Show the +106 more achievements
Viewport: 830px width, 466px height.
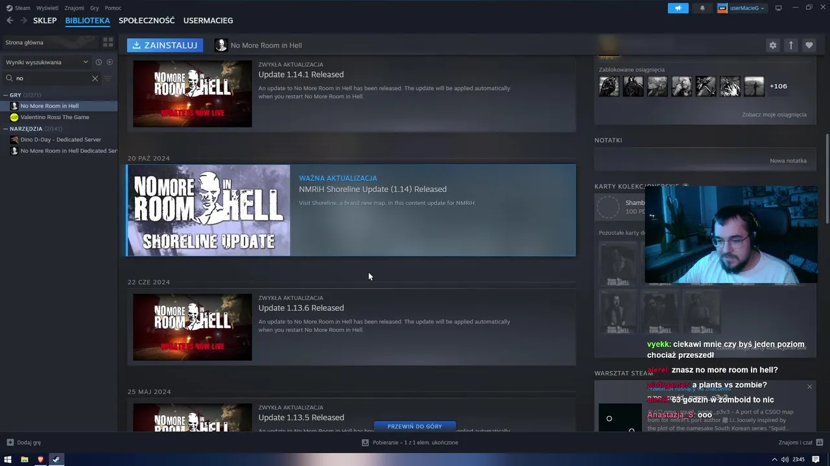778,86
